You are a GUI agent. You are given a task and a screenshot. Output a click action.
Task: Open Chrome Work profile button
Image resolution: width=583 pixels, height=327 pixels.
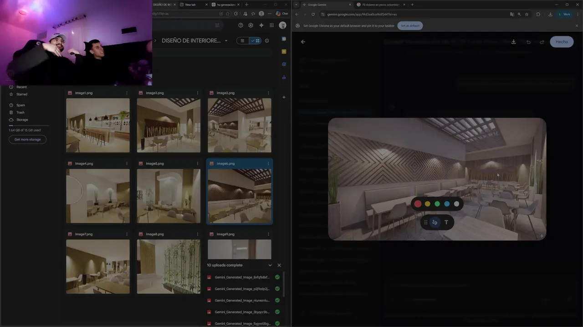[564, 14]
